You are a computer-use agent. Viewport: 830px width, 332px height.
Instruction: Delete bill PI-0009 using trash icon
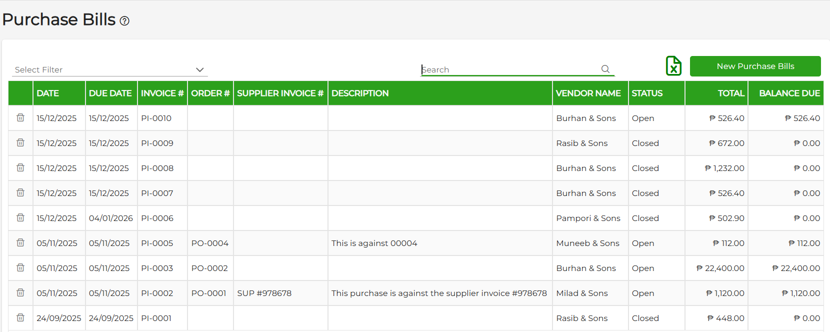click(x=20, y=142)
